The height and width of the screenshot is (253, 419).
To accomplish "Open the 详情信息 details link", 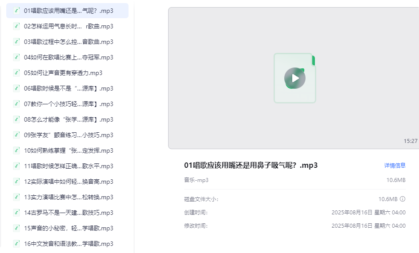I will pyautogui.click(x=395, y=165).
